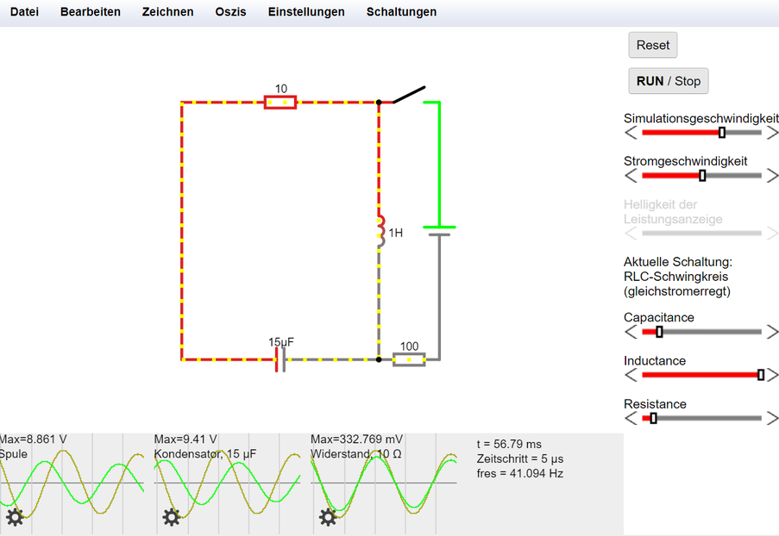Adjust the Inductance slider handle
The image size is (779, 536).
tap(761, 375)
